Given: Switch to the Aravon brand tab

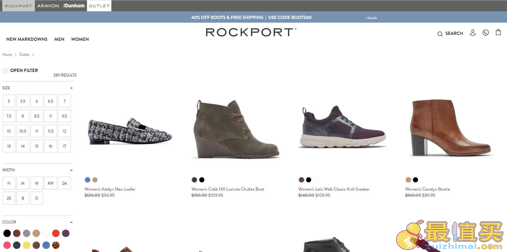Looking at the screenshot, I should (48, 6).
